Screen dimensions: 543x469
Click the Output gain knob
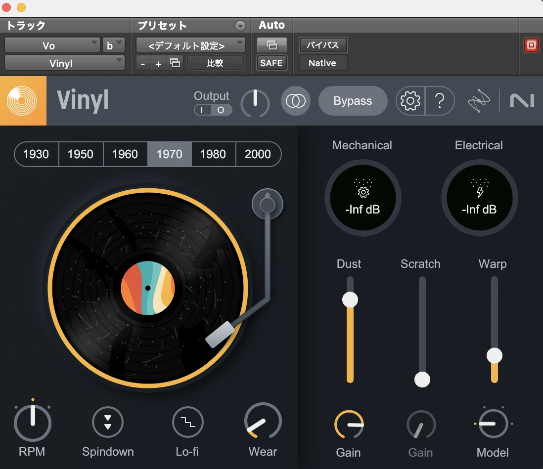pyautogui.click(x=255, y=103)
